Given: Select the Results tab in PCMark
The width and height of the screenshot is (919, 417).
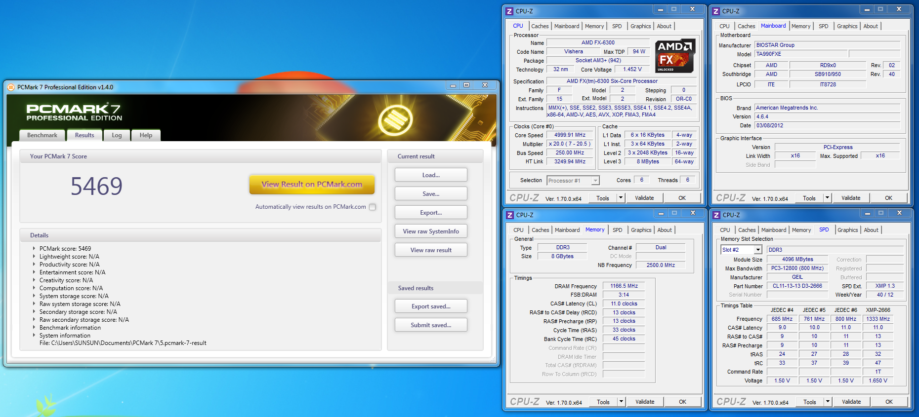Looking at the screenshot, I should tap(84, 135).
